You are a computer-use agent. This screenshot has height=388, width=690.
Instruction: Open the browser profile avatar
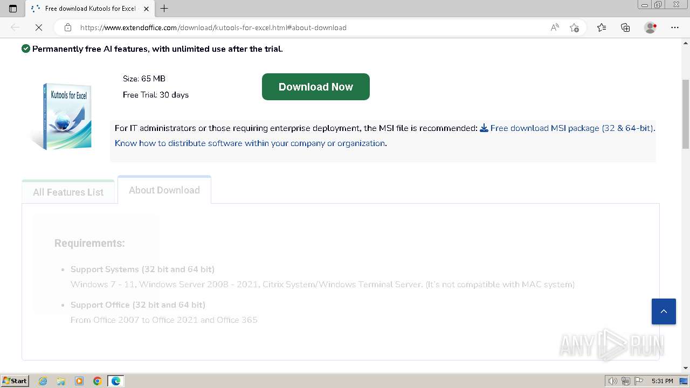coord(651,27)
